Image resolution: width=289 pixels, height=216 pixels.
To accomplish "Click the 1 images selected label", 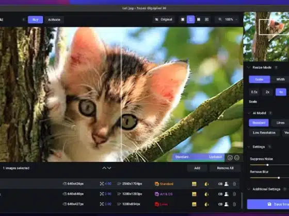I will tap(16, 168).
